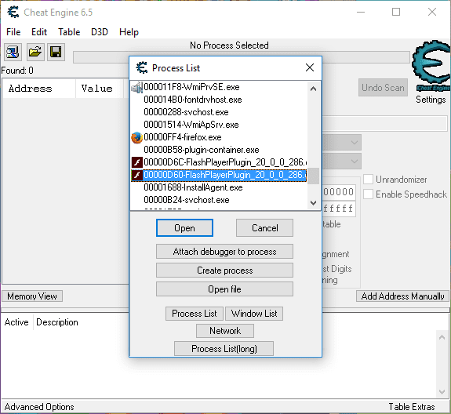The image size is (451, 414).
Task: Click Attach debugger to process
Action: 224,252
